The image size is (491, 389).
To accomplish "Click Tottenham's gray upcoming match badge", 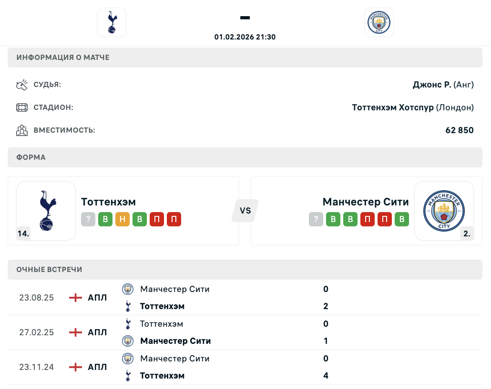I will [88, 219].
